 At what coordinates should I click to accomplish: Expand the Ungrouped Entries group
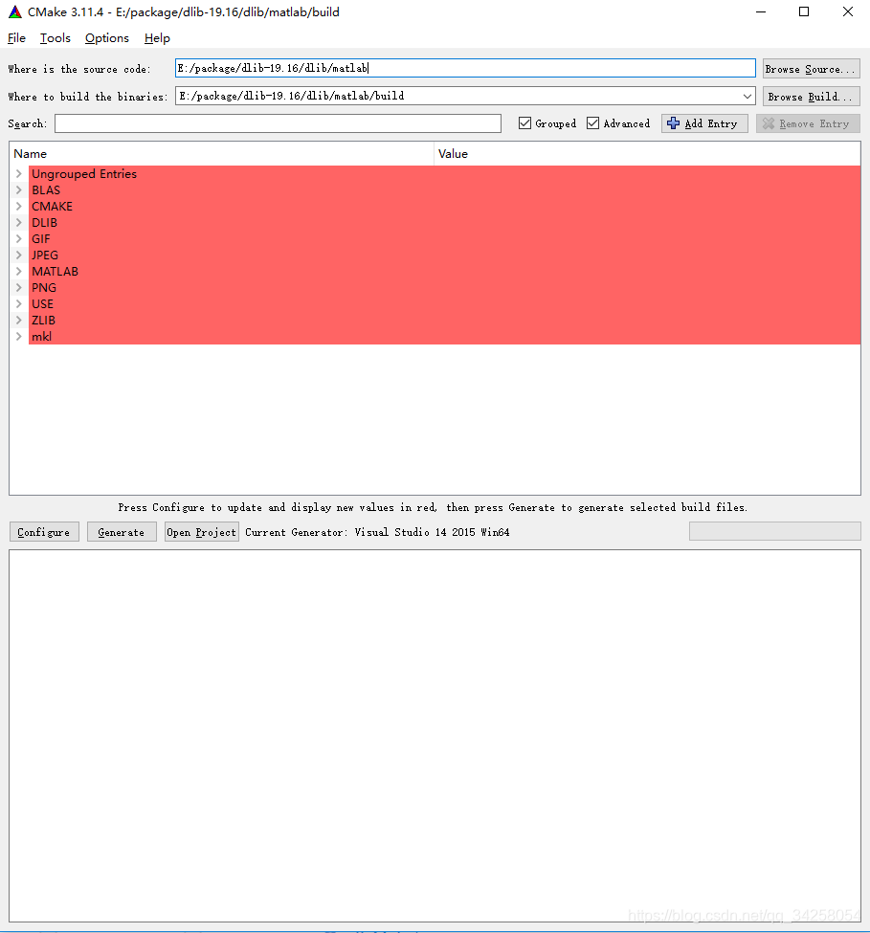pos(19,174)
